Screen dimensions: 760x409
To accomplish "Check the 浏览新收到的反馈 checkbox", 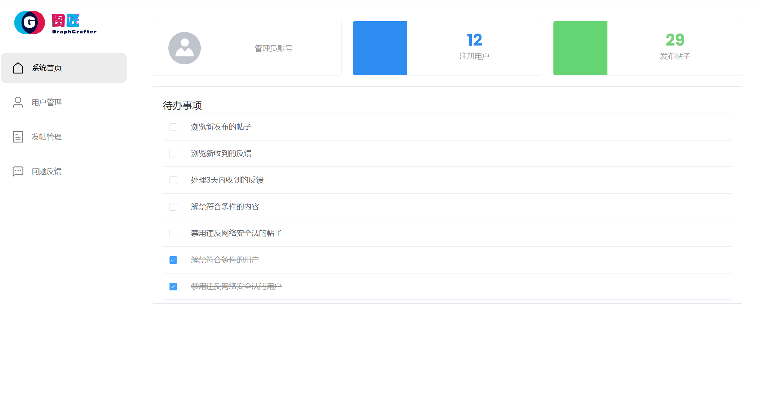I will click(173, 154).
